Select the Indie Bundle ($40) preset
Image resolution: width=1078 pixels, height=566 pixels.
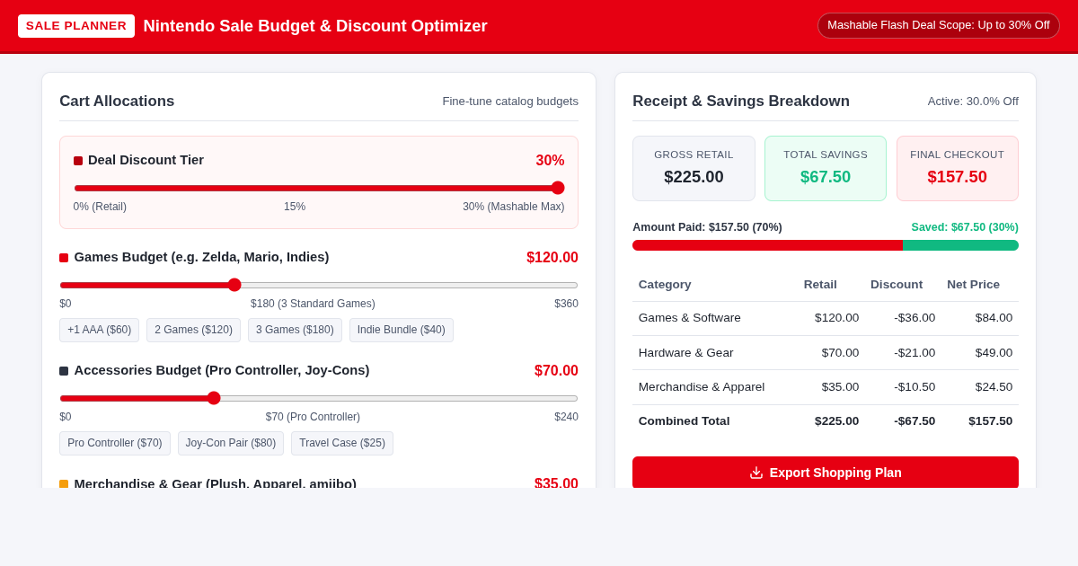[402, 330]
